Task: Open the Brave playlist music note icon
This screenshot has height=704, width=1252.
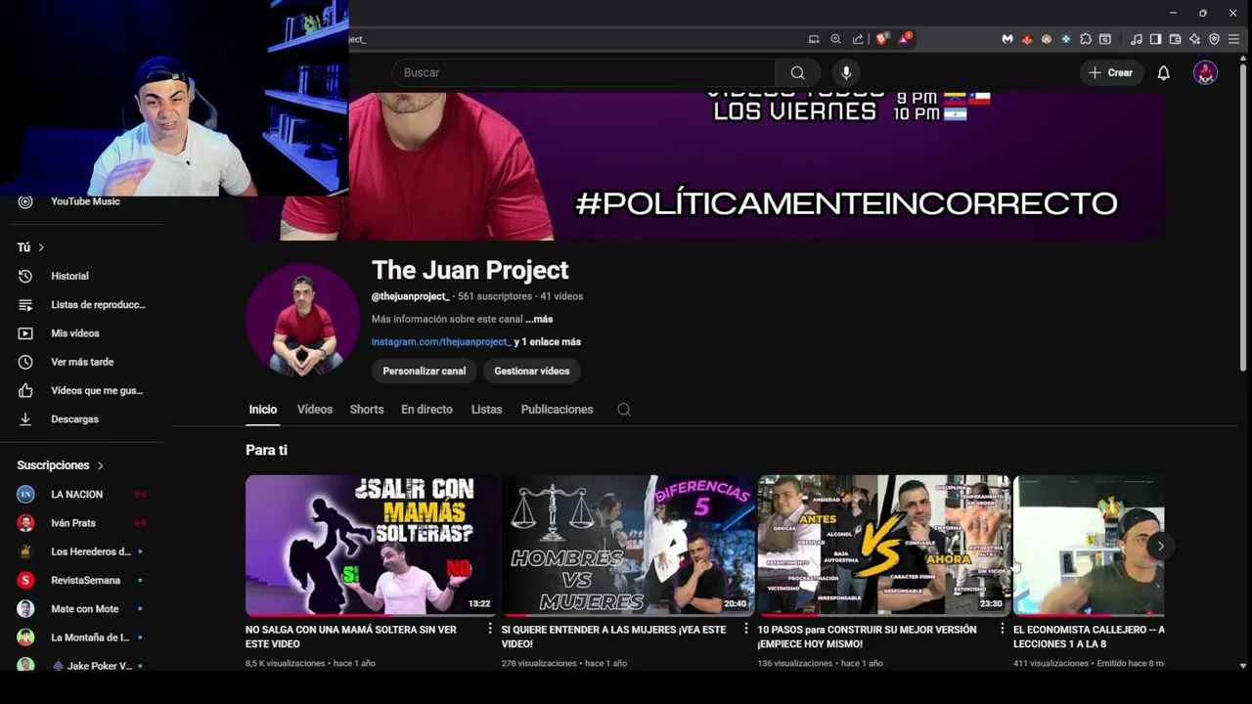Action: (1136, 39)
